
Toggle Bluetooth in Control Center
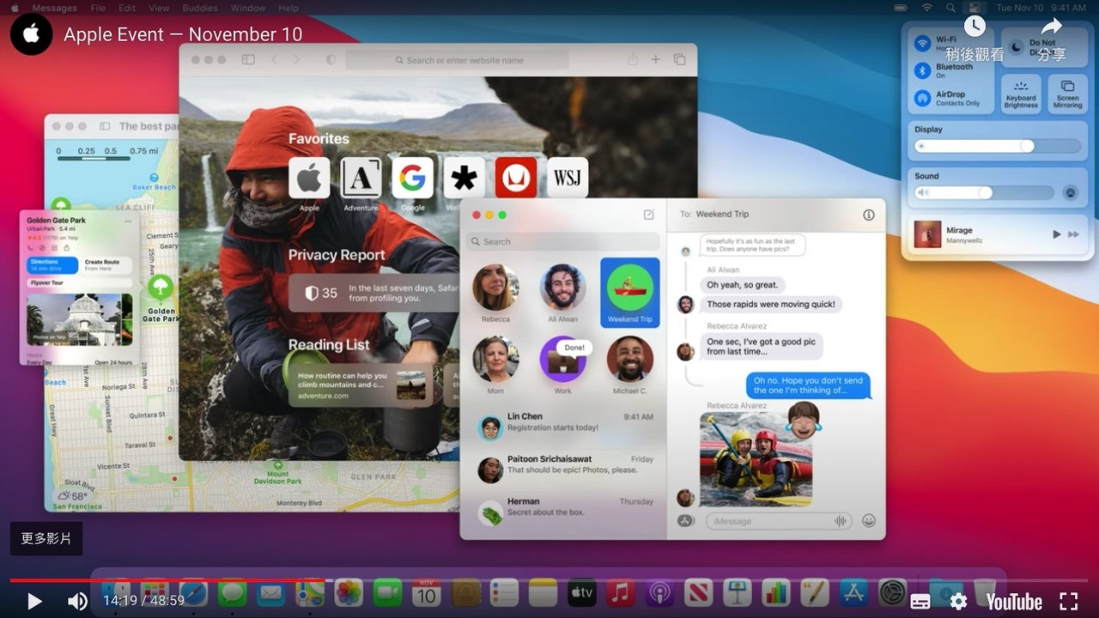923,70
